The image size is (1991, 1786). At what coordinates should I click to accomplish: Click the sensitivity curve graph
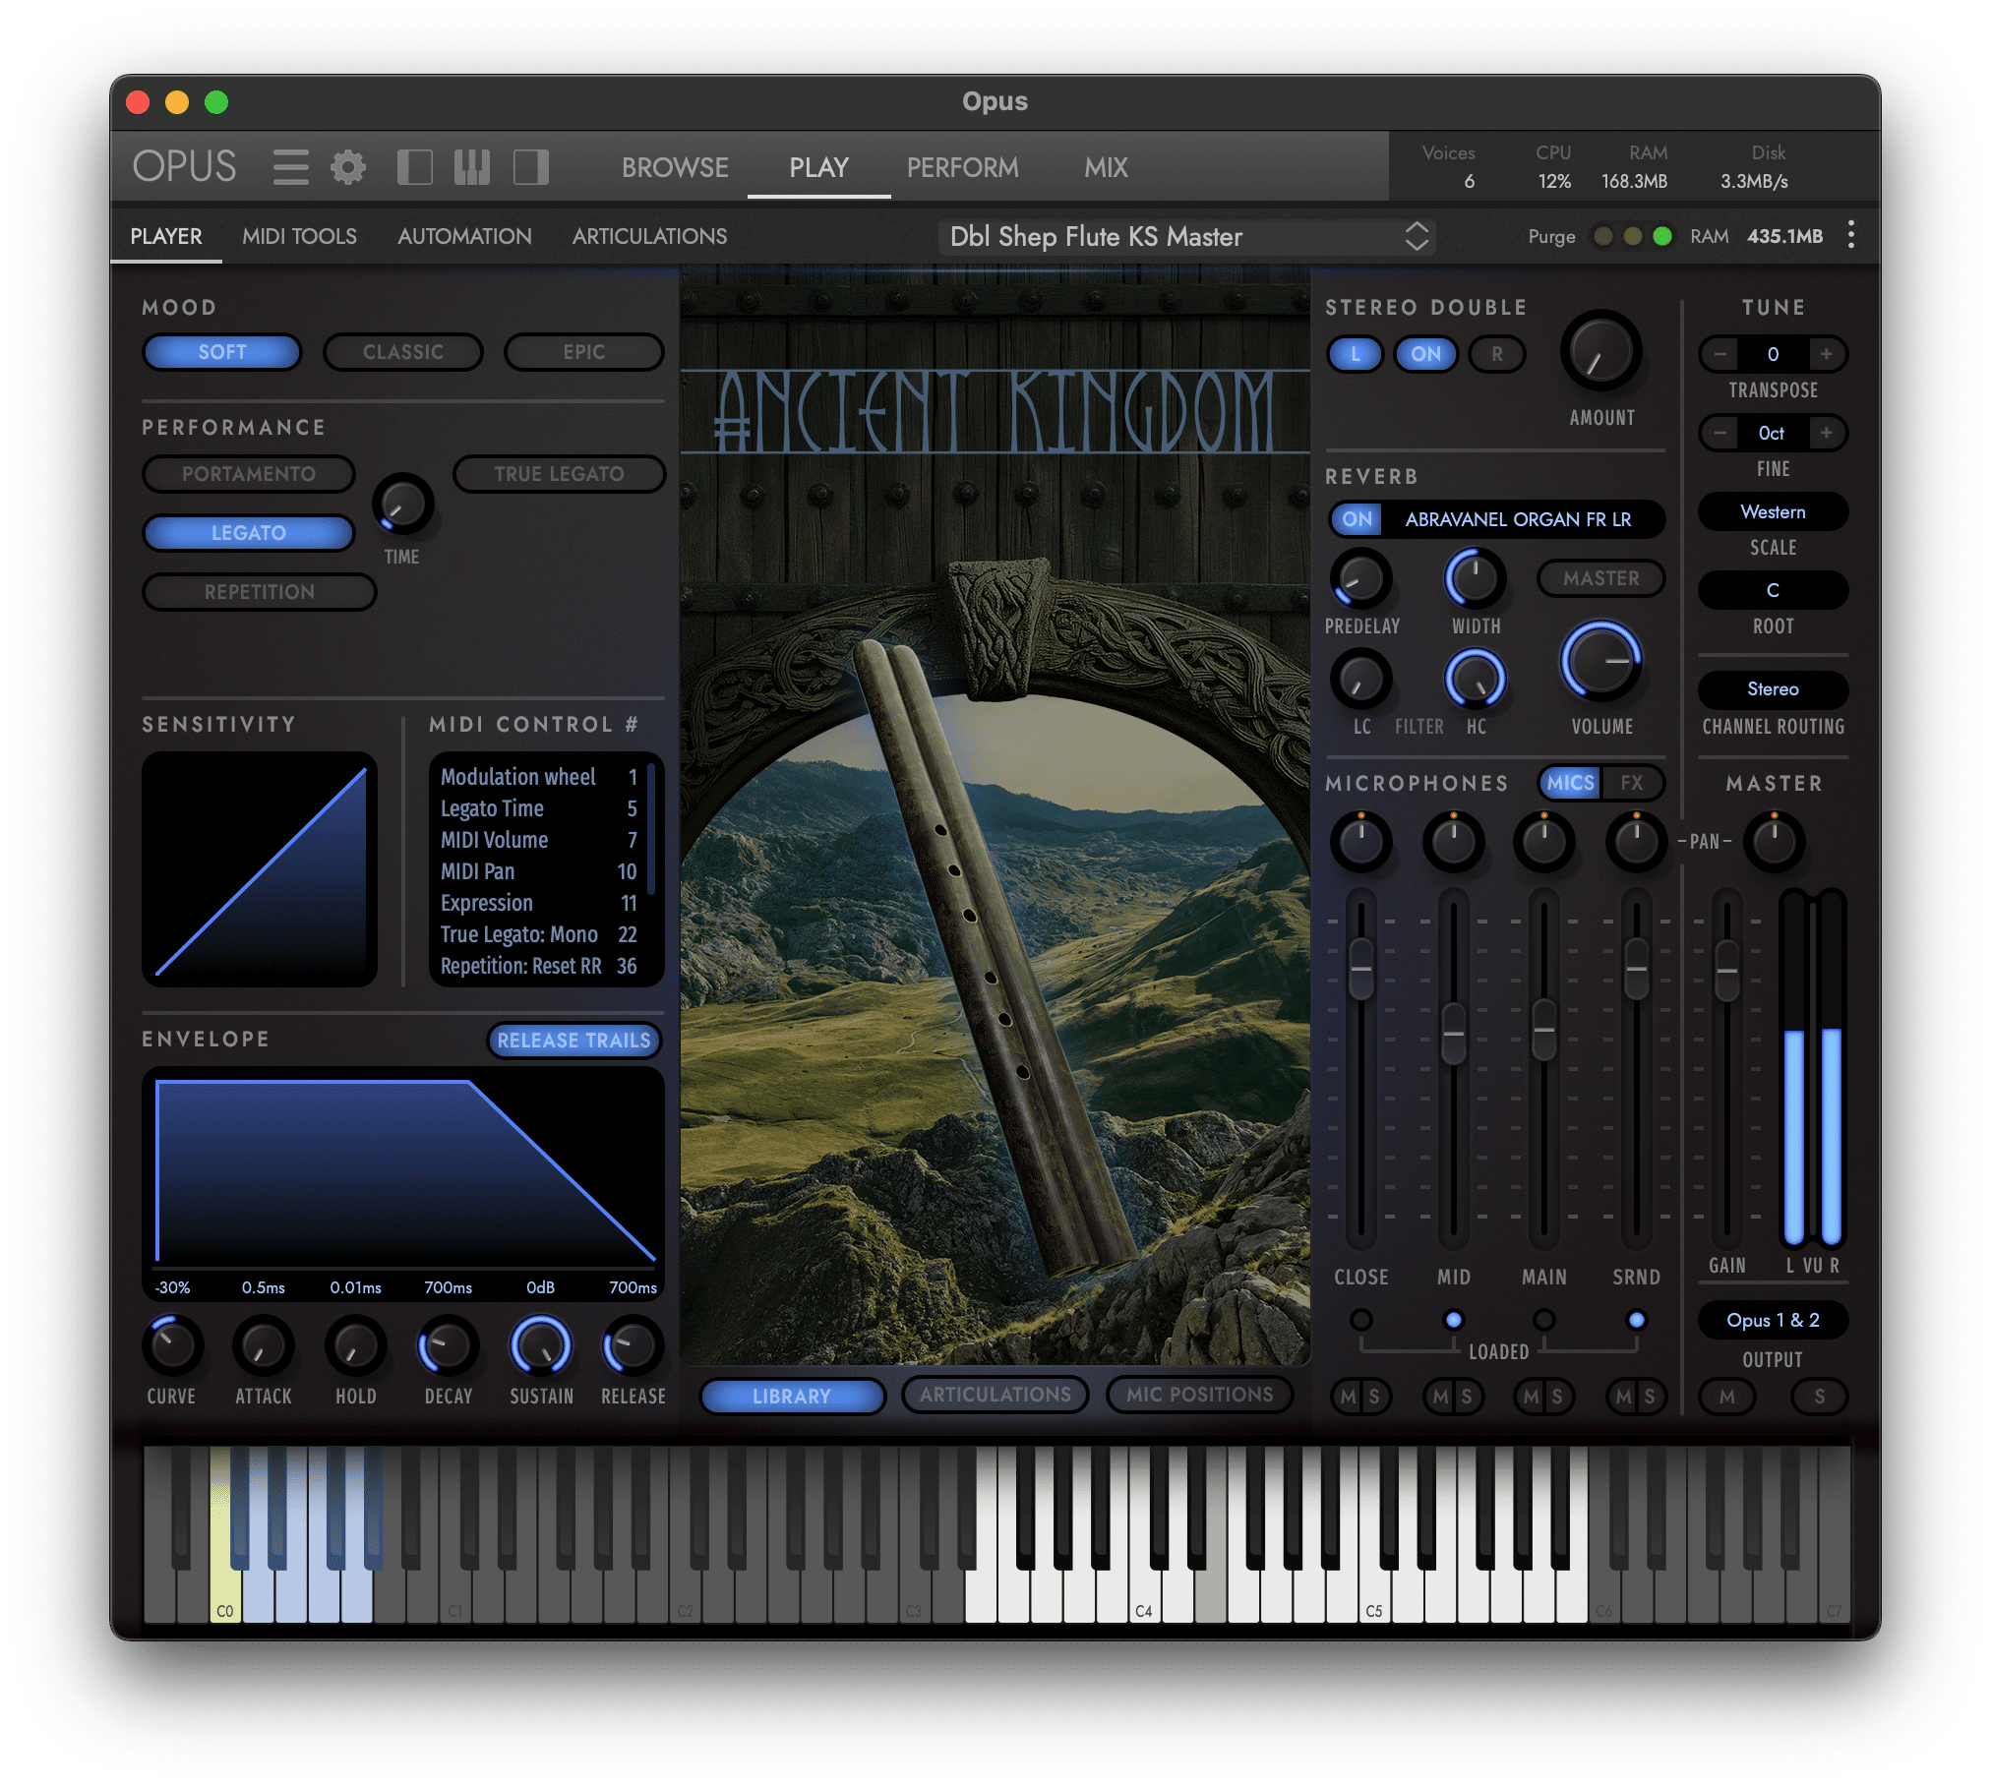click(x=260, y=869)
